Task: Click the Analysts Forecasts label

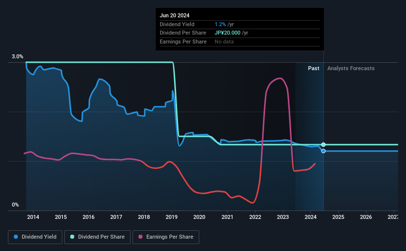Action: click(351, 68)
